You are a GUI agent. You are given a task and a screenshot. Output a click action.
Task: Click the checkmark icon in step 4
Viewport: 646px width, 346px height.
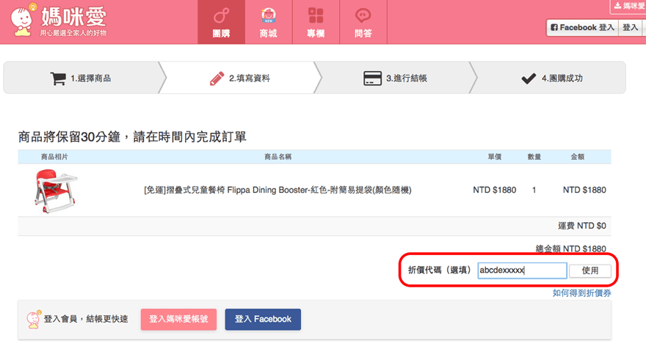click(528, 78)
